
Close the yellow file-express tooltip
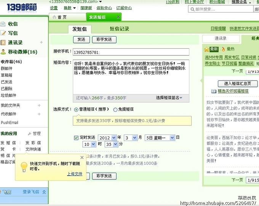pos(82,158)
